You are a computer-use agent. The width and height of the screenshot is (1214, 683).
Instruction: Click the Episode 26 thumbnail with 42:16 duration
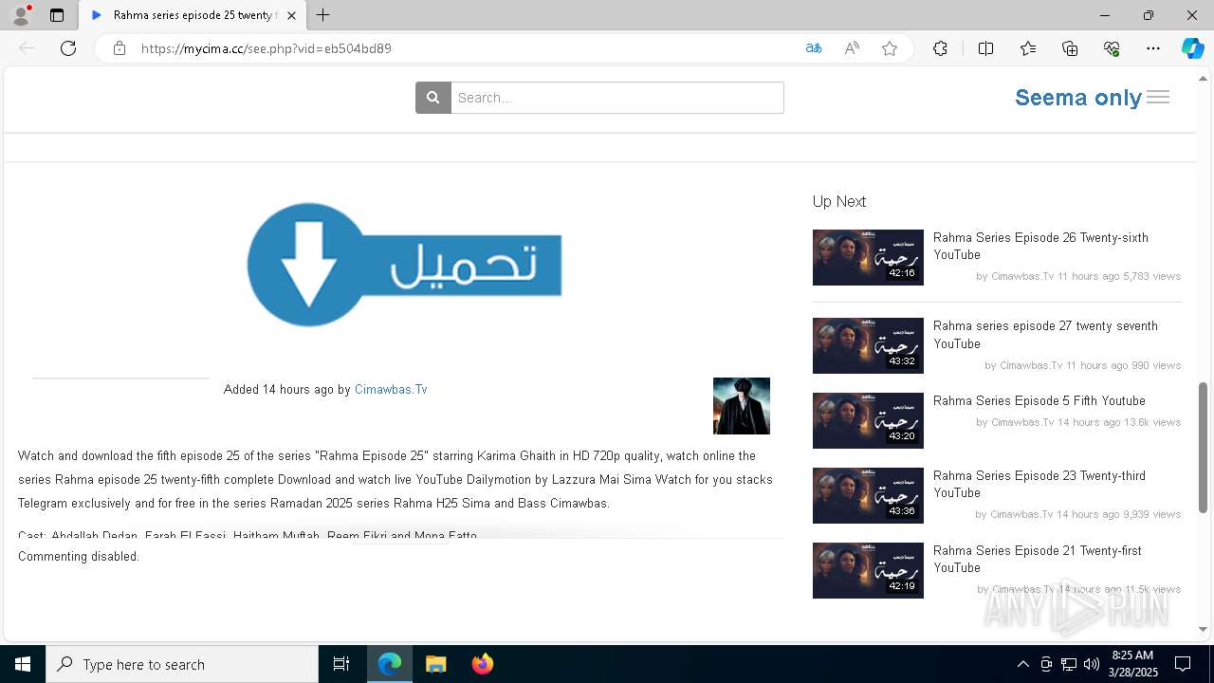click(x=868, y=257)
